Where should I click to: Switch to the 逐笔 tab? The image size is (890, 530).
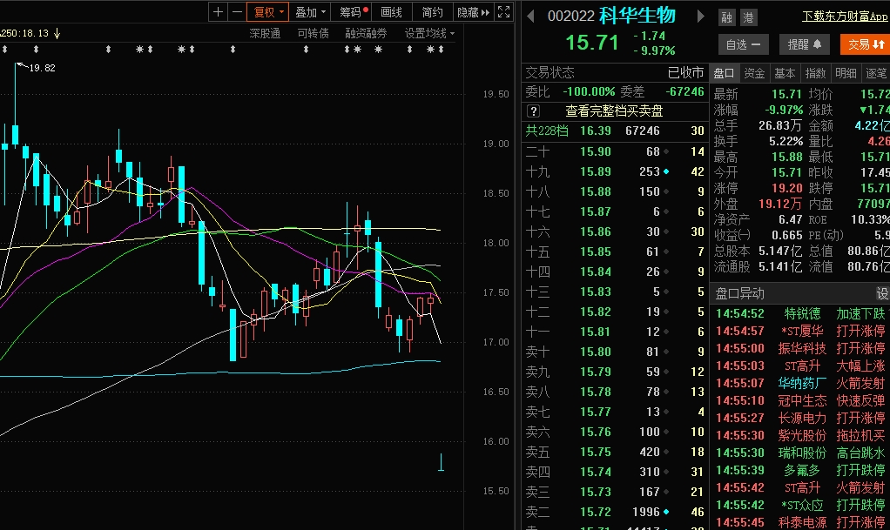878,73
